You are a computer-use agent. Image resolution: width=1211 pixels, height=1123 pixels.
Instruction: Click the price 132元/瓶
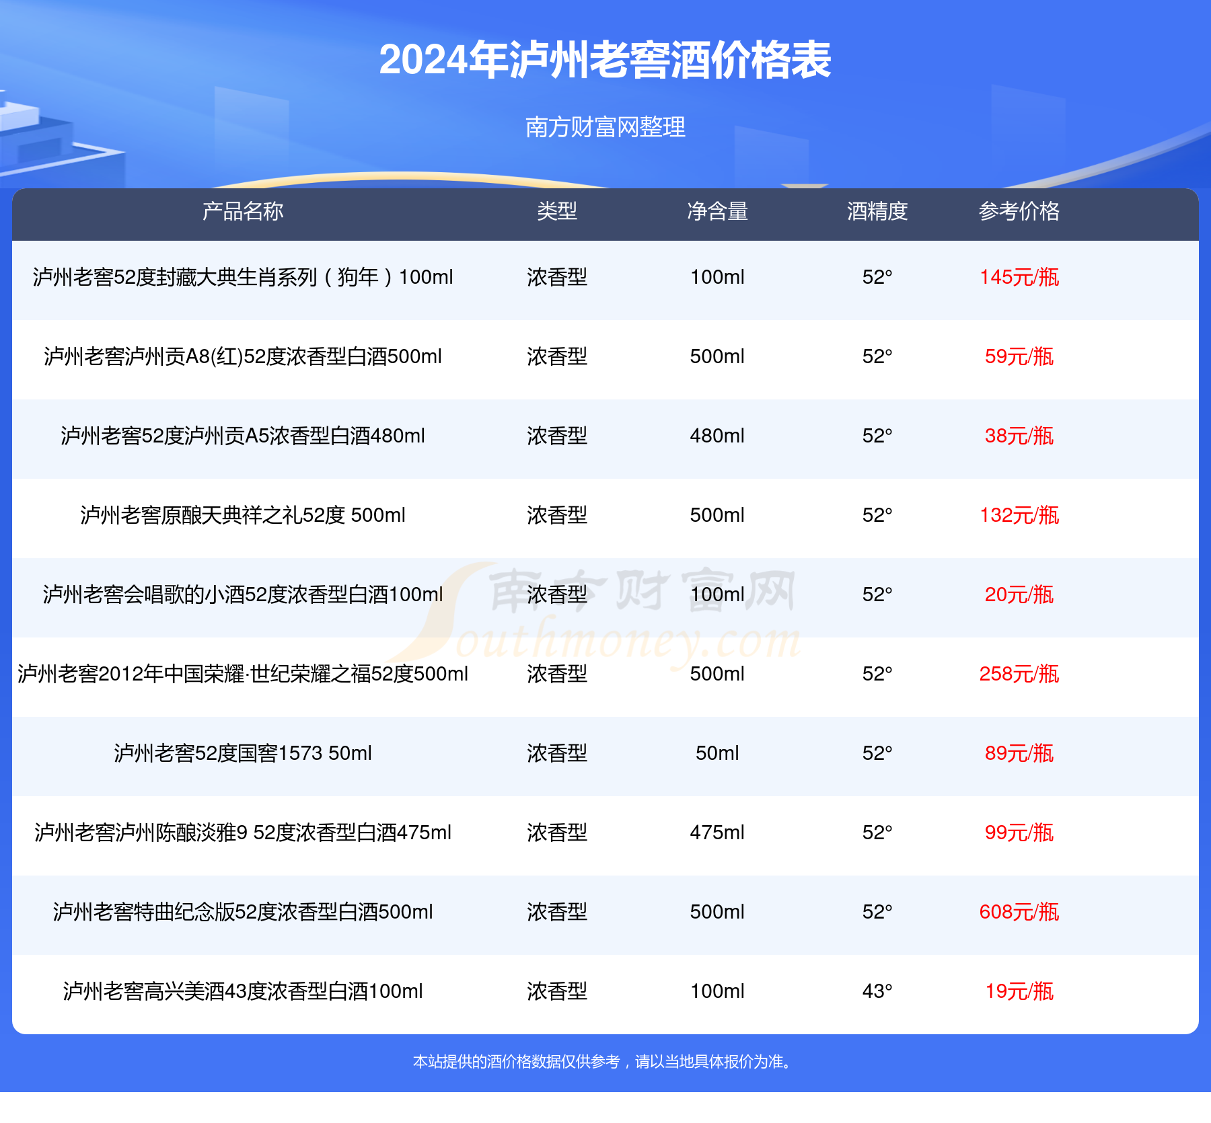tap(1019, 515)
